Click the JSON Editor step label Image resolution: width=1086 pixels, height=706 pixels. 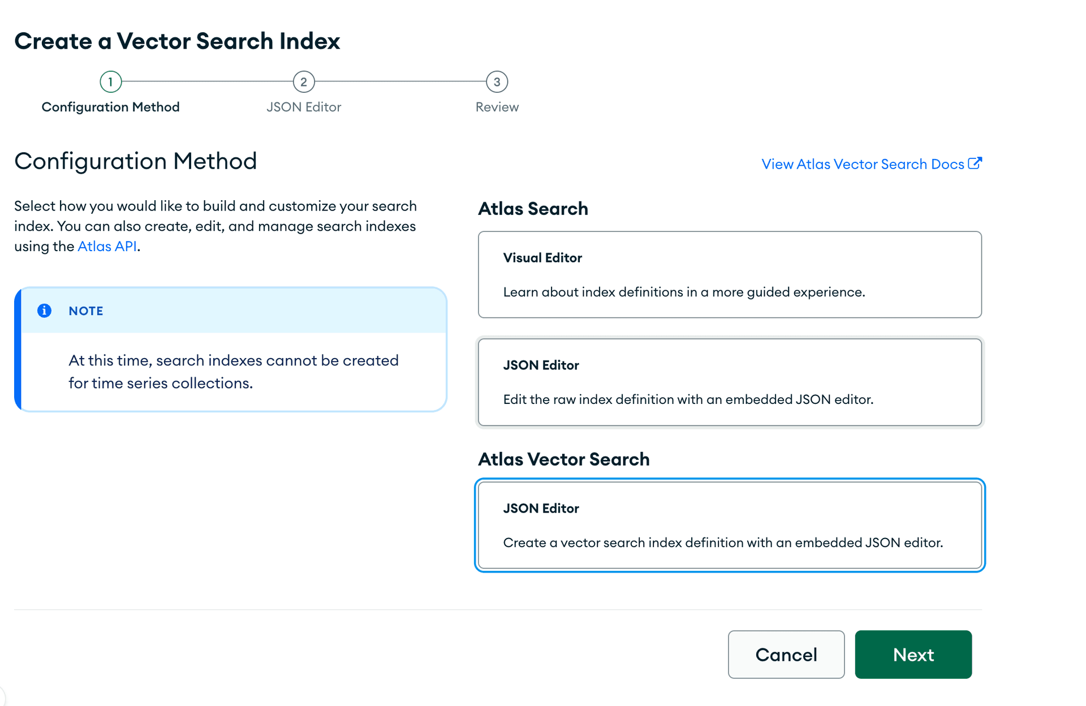tap(304, 107)
